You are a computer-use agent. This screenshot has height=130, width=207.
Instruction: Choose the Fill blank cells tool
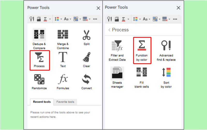tap(142, 77)
